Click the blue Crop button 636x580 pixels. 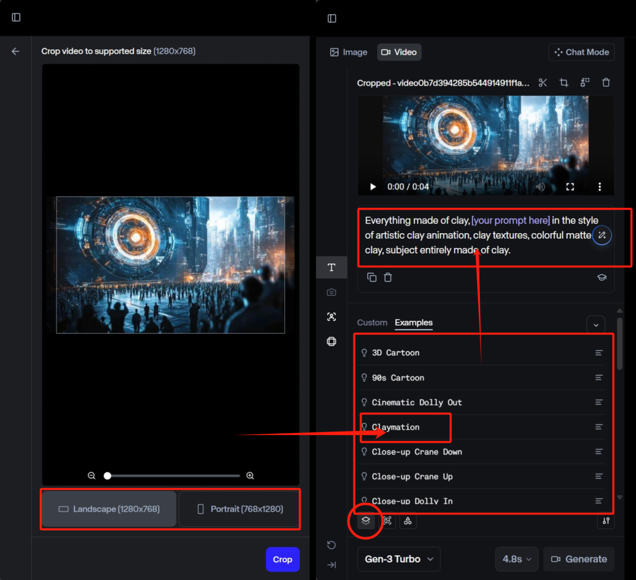click(x=282, y=559)
